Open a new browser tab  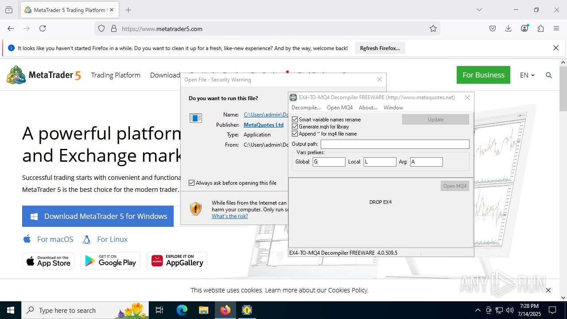[x=128, y=10]
